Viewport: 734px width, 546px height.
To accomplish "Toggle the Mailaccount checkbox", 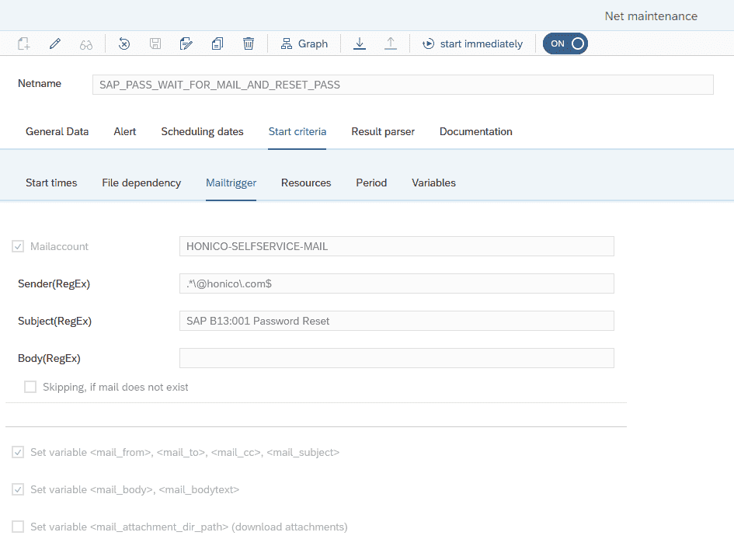I will [18, 246].
